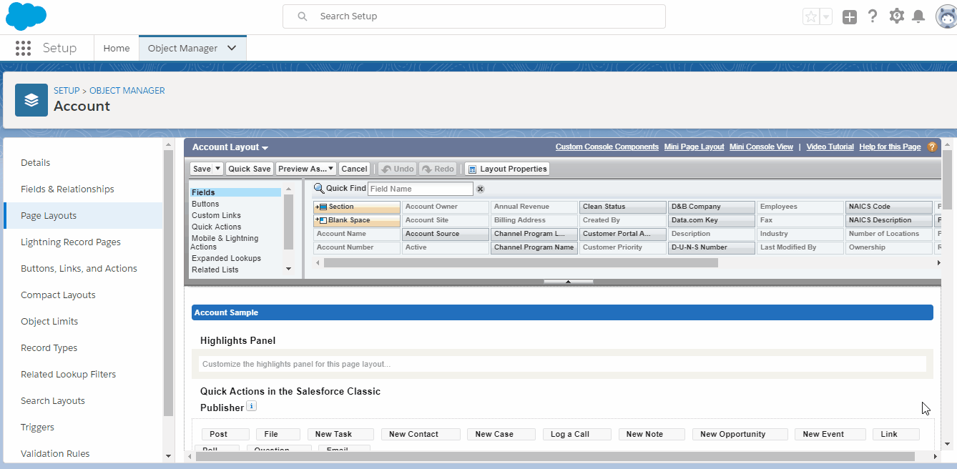Click the Redo button
957x469 pixels.
[438, 169]
